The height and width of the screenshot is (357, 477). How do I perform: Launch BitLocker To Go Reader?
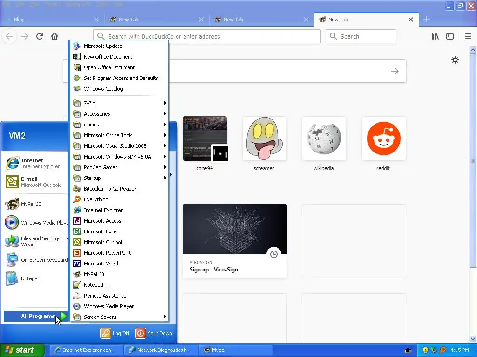point(119,189)
